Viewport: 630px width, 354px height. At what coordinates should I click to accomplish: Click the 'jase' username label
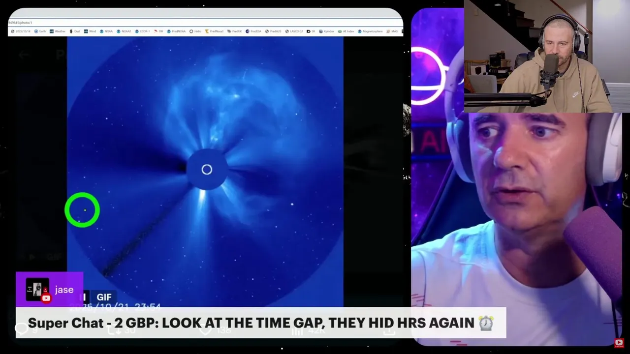(x=64, y=290)
